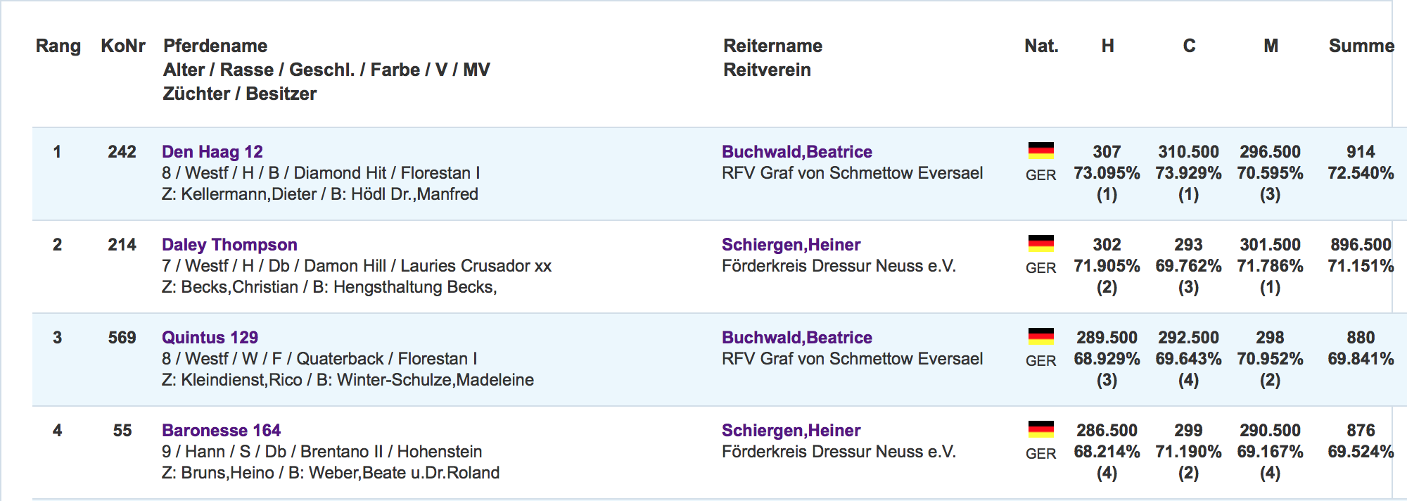Viewport: 1407px width, 501px height.
Task: Click the German flag in Baronesse 164 row
Action: 1040,429
